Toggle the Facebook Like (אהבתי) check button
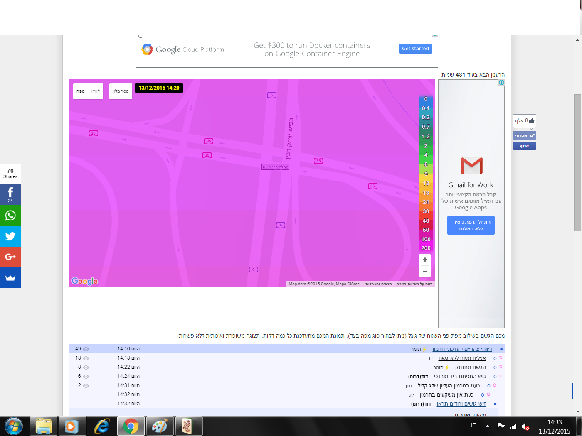This screenshot has width=582, height=436. (524, 135)
